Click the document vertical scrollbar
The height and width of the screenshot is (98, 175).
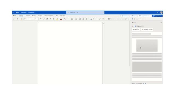coord(130,44)
